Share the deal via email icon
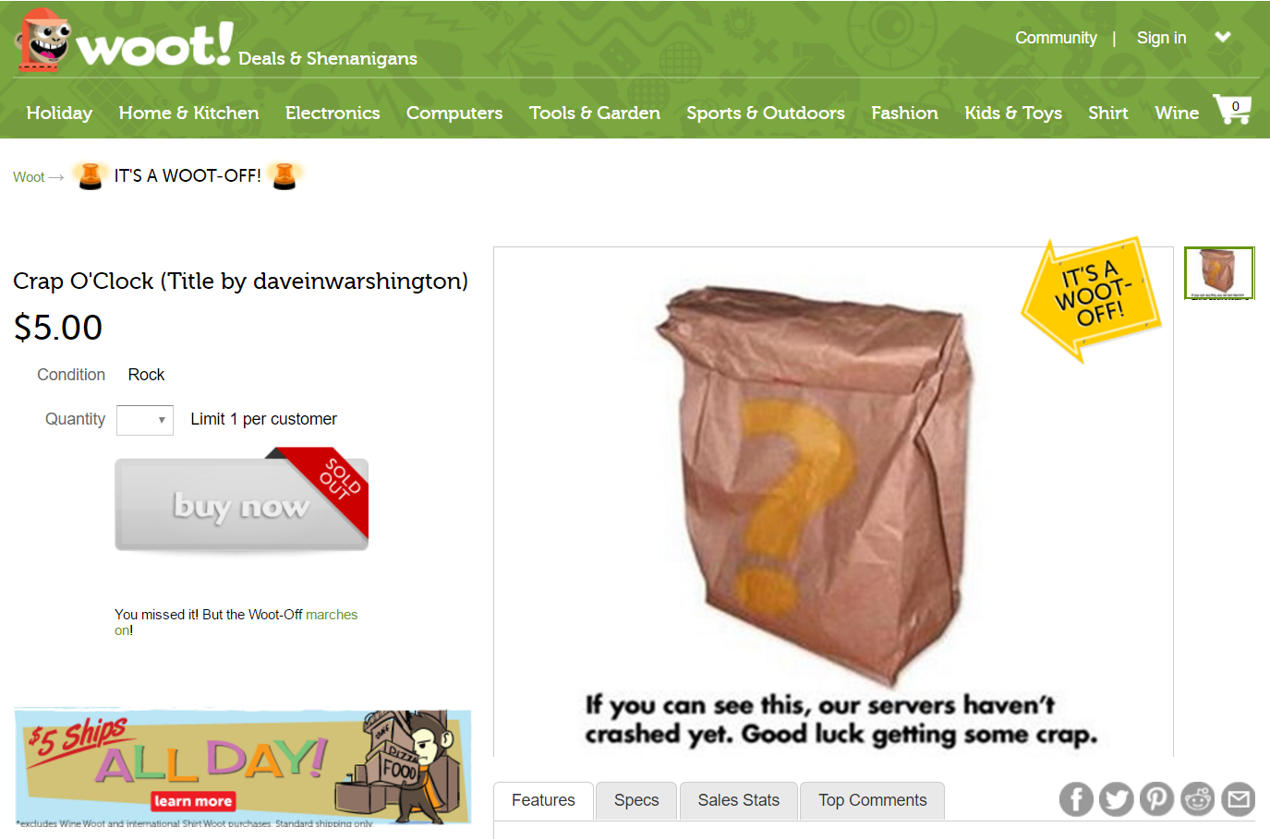 point(1239,799)
